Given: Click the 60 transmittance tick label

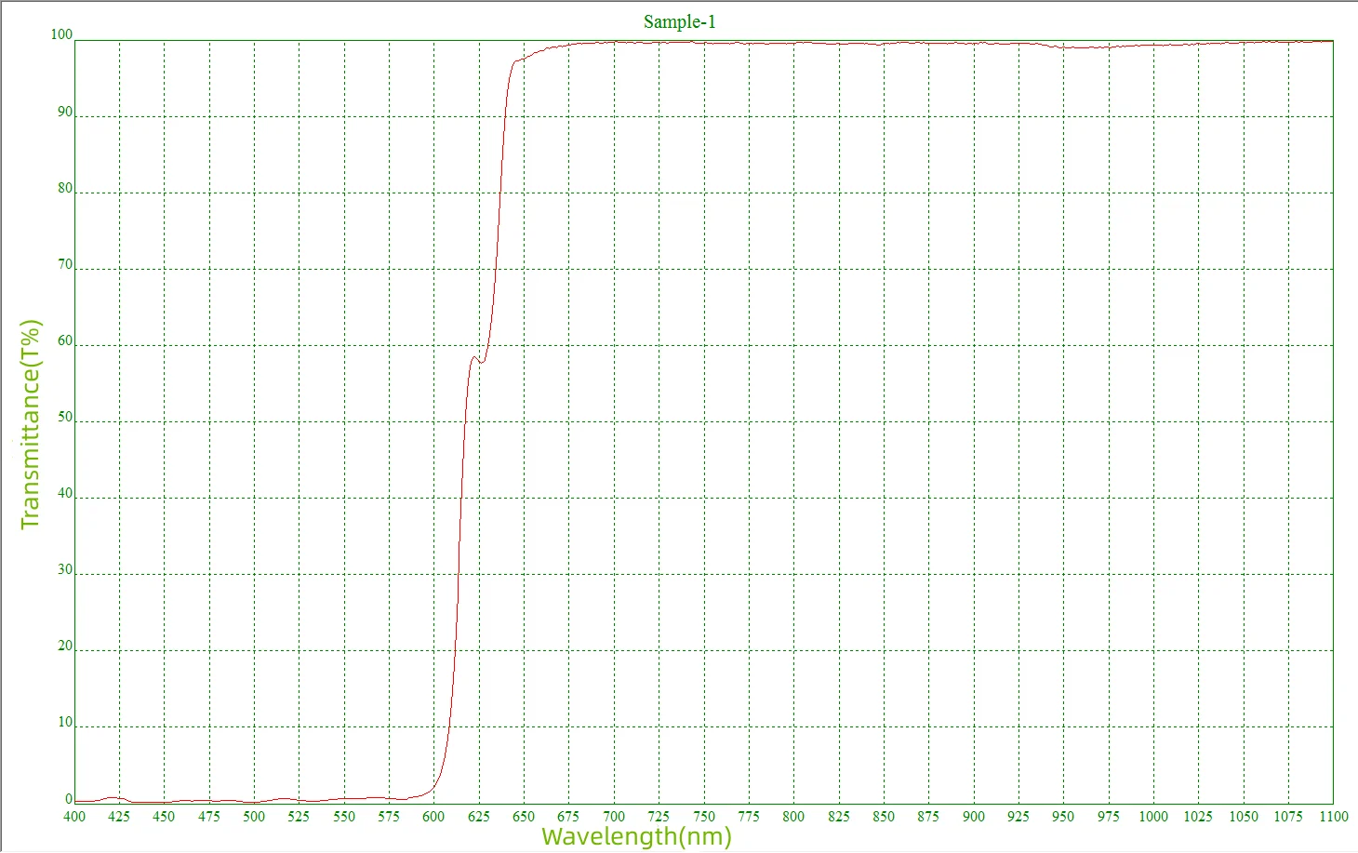Looking at the screenshot, I should (65, 340).
